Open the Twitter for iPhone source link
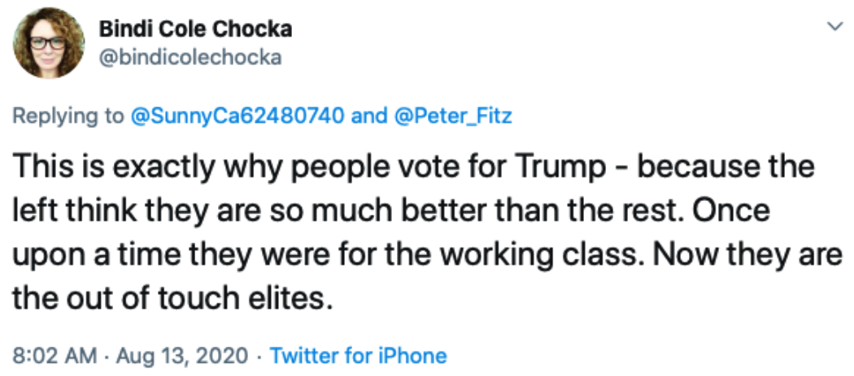Viewport: 854px width, 376px height. pyautogui.click(x=358, y=356)
